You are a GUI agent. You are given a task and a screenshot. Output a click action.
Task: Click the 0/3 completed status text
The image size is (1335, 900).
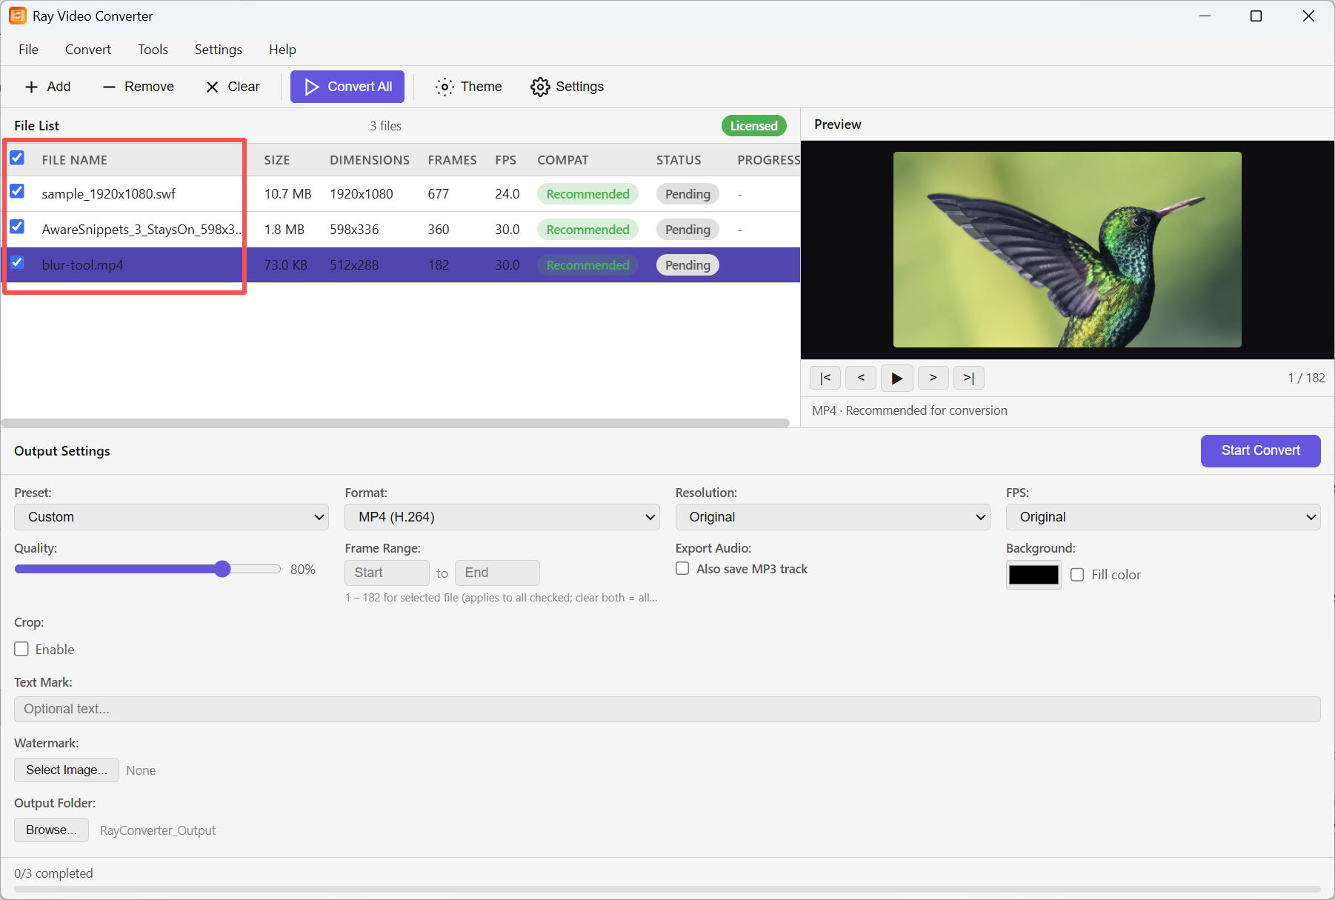coord(53,873)
